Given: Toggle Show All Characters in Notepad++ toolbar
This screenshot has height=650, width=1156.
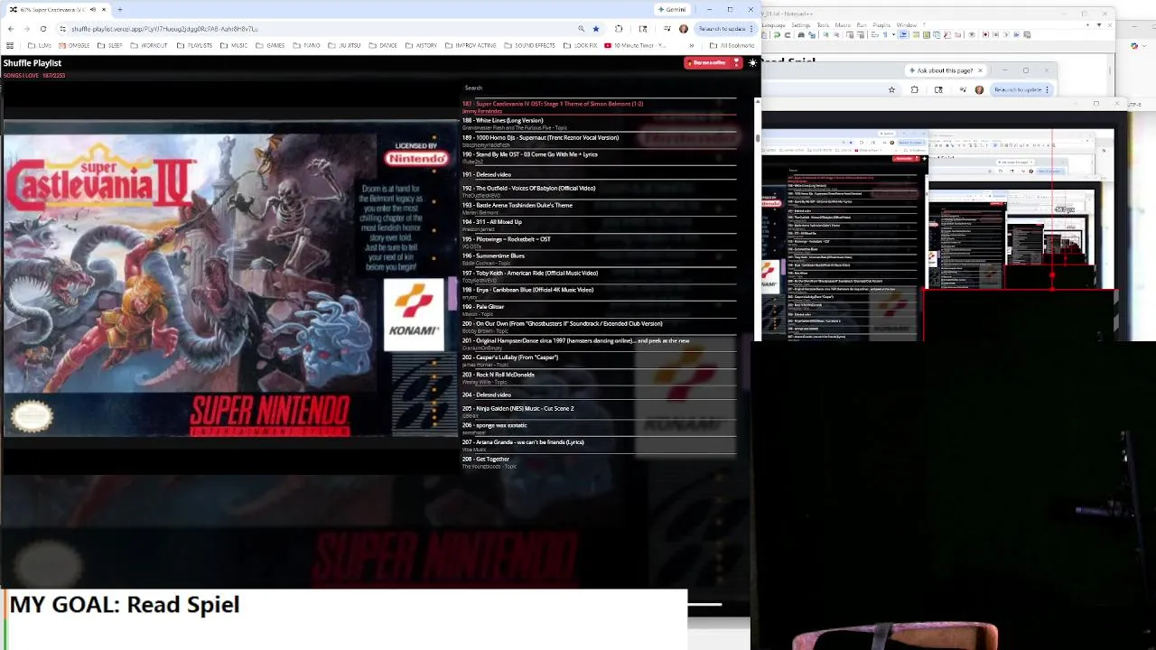Looking at the screenshot, I should 885,34.
